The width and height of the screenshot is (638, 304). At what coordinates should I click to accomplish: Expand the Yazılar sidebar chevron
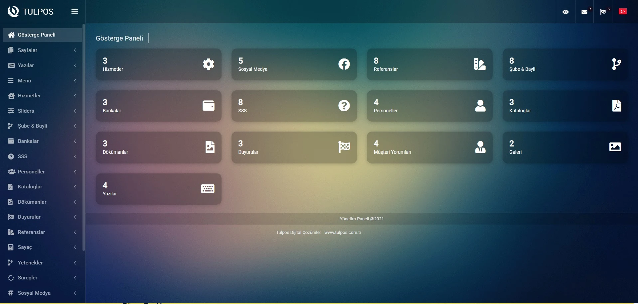pos(75,65)
